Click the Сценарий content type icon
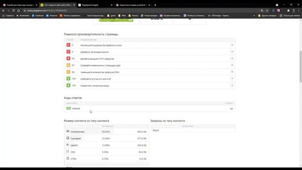The height and width of the screenshot is (170, 302). pyautogui.click(x=67, y=138)
